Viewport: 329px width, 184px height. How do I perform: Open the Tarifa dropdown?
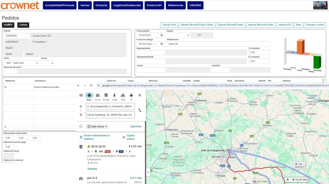coord(21,63)
